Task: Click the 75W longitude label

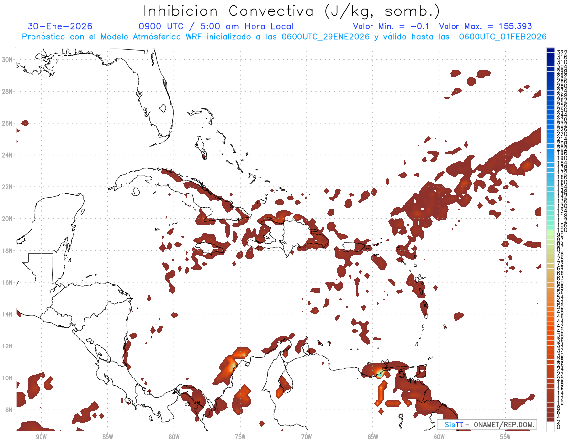Action: tap(240, 437)
